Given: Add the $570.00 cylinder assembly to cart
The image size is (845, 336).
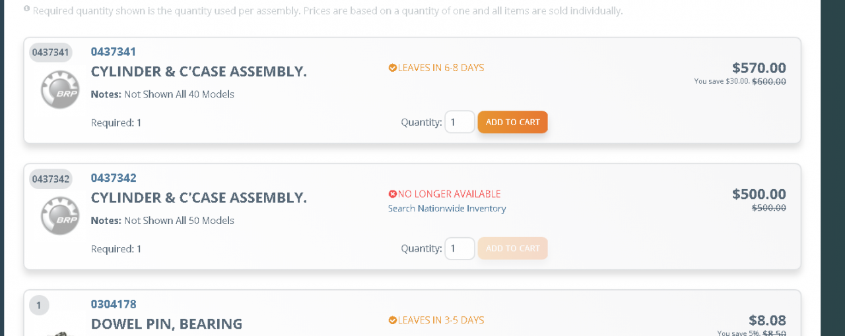Looking at the screenshot, I should (x=512, y=122).
